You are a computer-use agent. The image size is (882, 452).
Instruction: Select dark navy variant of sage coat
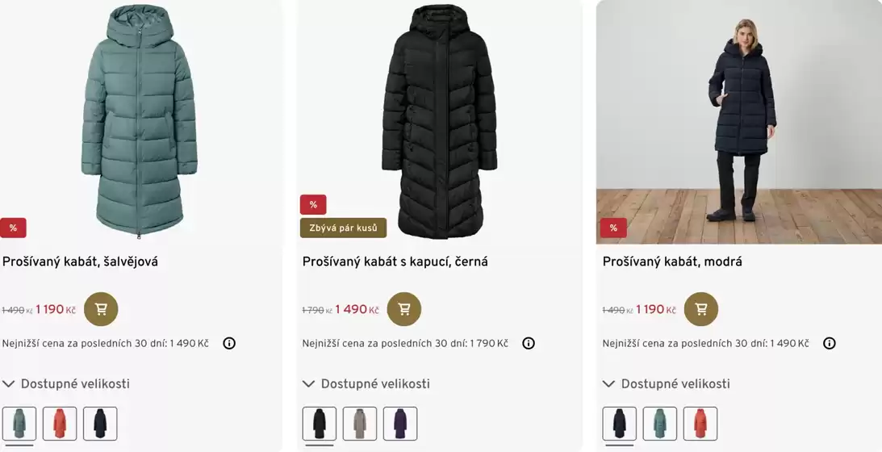100,424
